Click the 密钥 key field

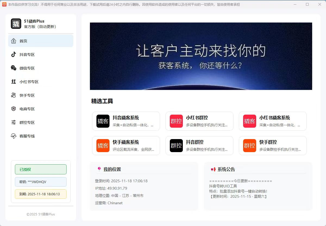coord(40,182)
